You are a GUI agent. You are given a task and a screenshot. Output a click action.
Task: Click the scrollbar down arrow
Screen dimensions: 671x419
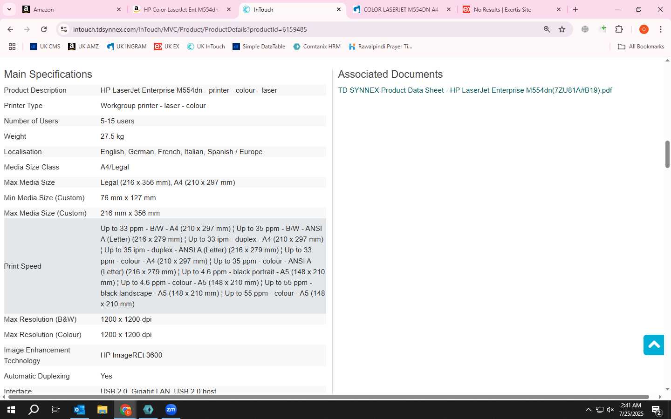[x=667, y=389]
